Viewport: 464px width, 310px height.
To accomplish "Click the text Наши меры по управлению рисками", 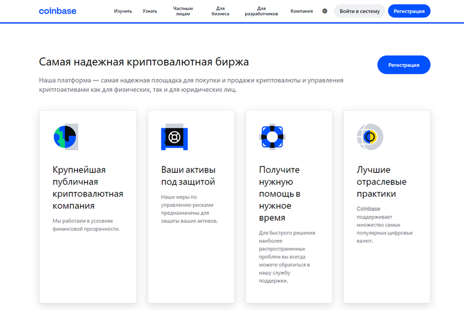I will point(189,209).
